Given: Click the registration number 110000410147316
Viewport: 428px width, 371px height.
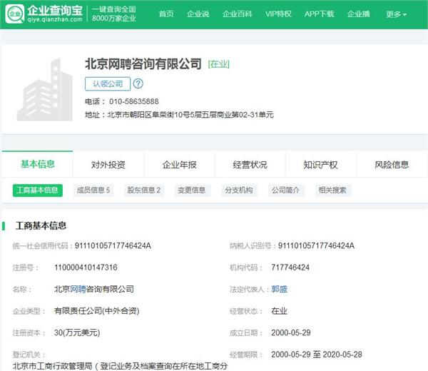Looking at the screenshot, I should pyautogui.click(x=86, y=268).
